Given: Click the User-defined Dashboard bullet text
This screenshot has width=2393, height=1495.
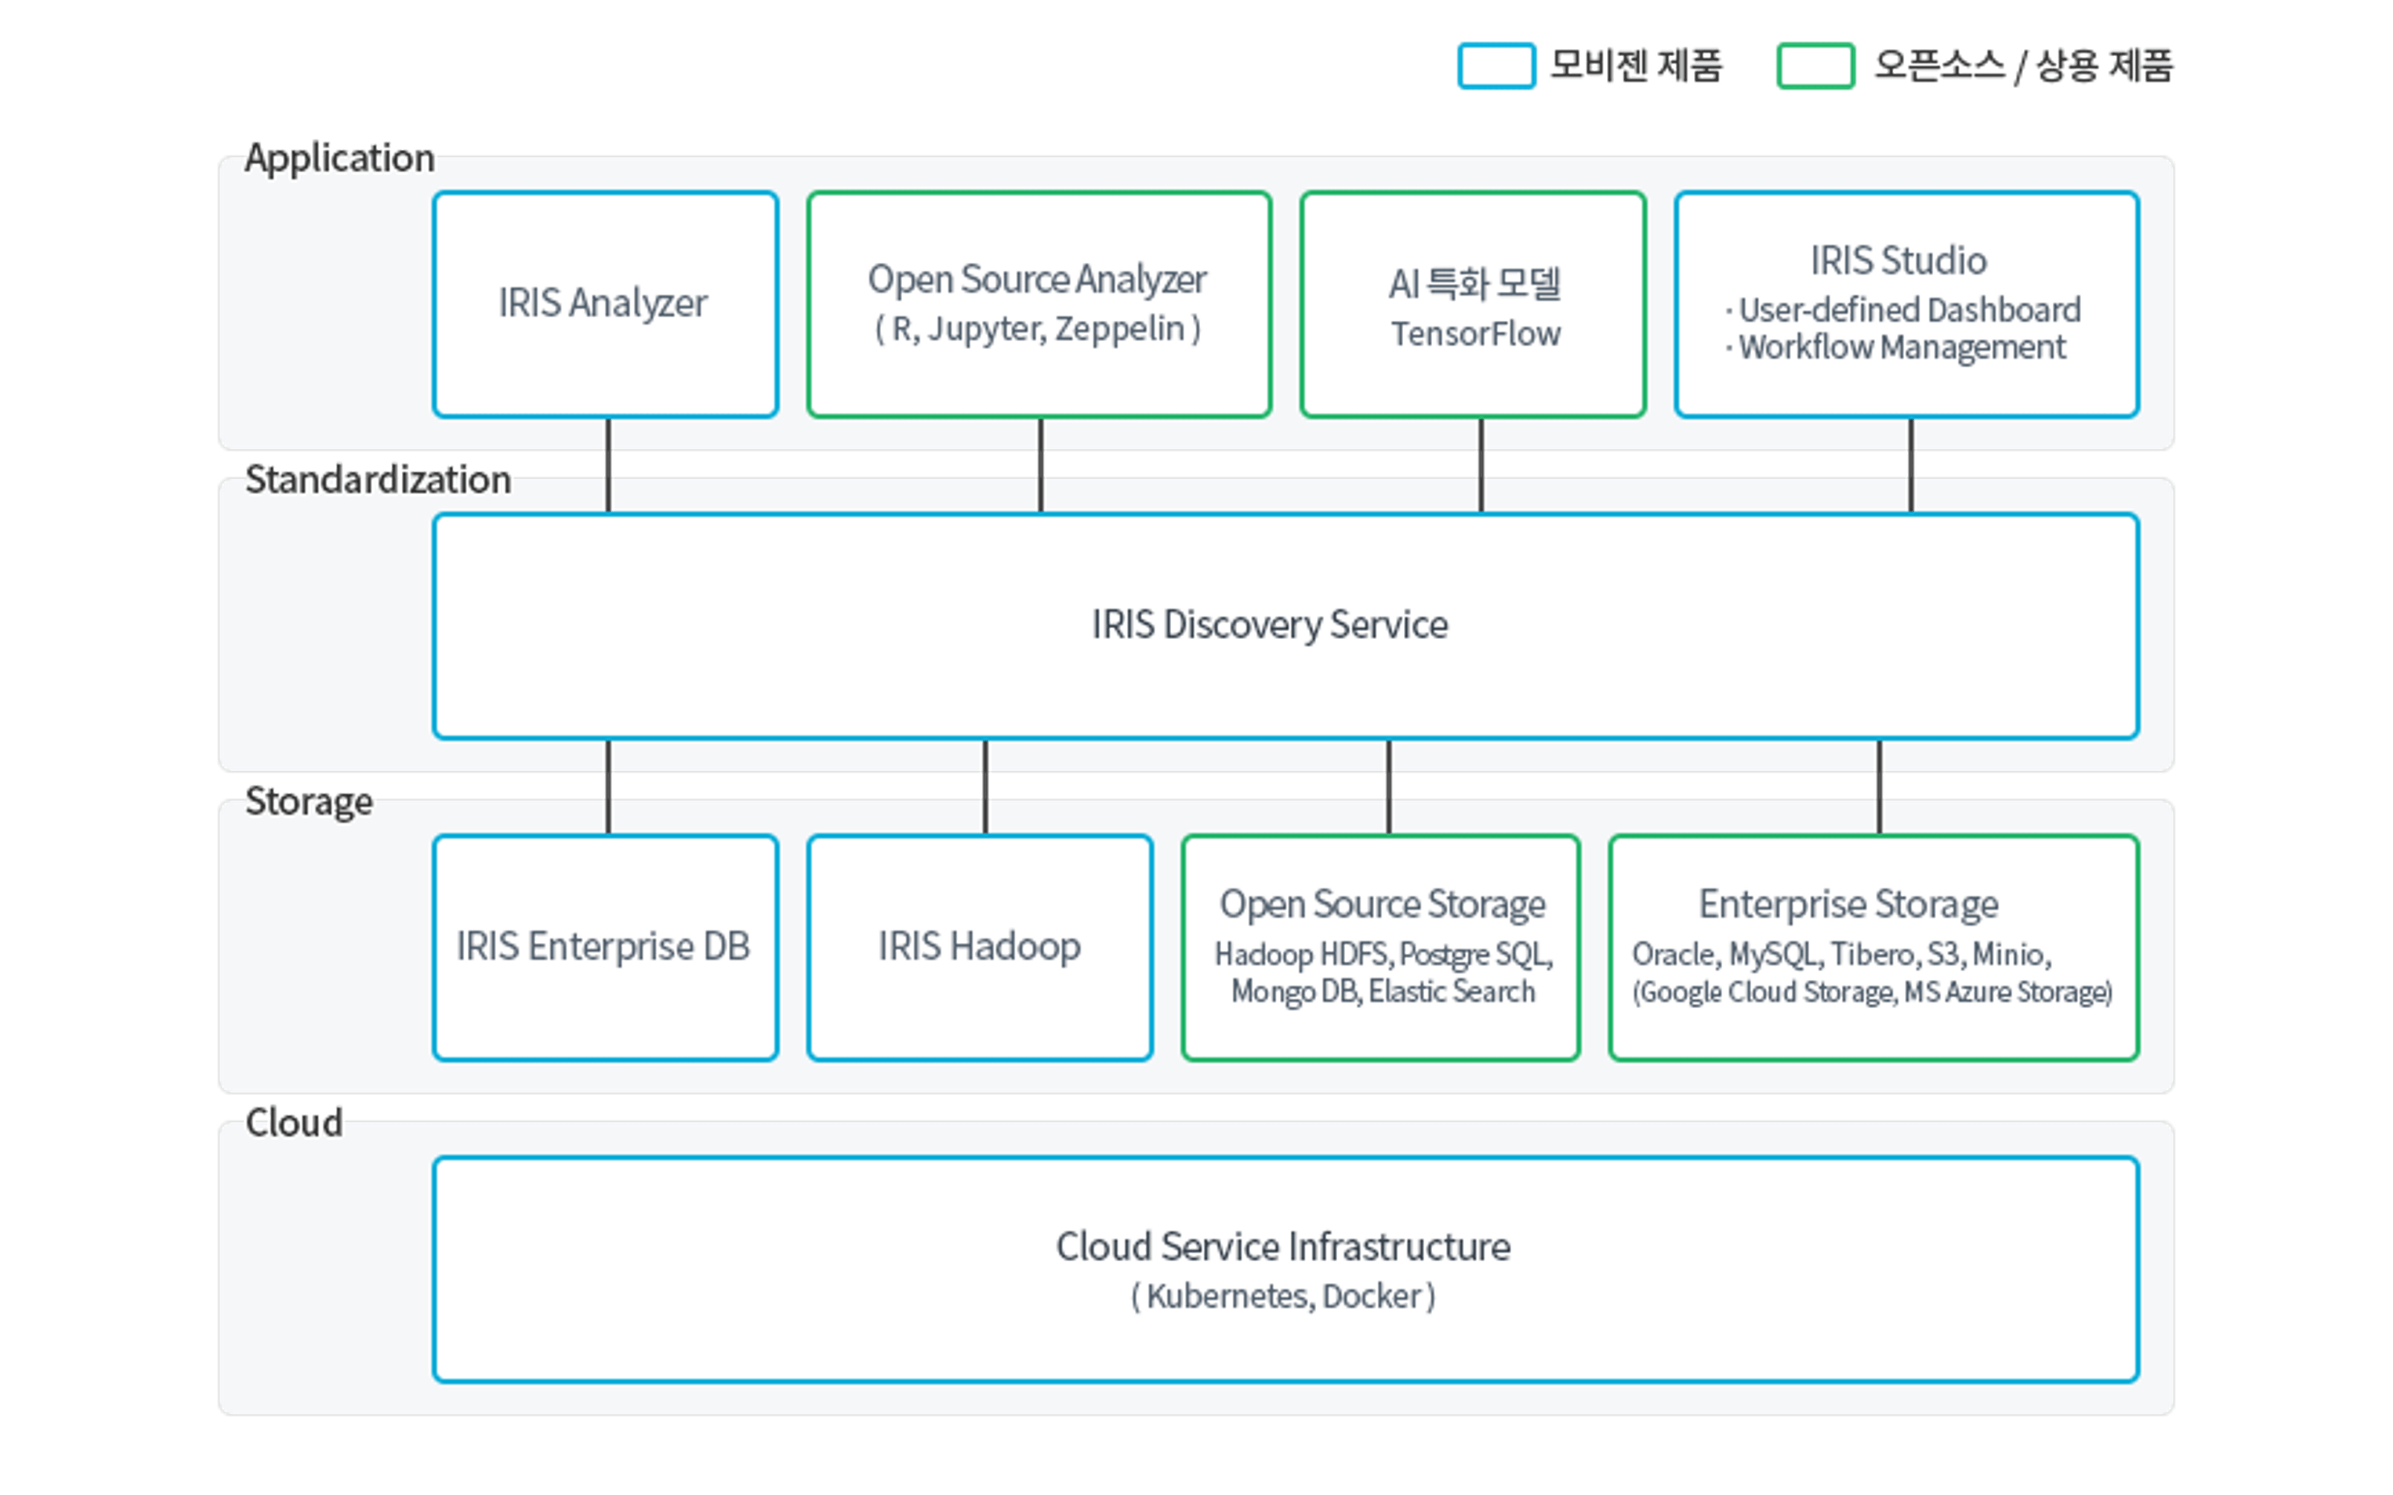Looking at the screenshot, I should tap(1908, 310).
